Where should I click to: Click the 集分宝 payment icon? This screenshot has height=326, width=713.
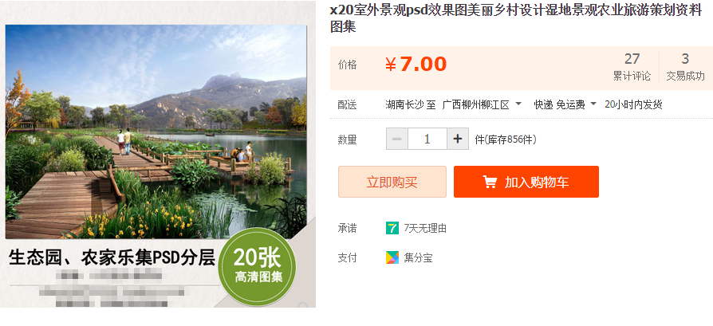pyautogui.click(x=392, y=257)
